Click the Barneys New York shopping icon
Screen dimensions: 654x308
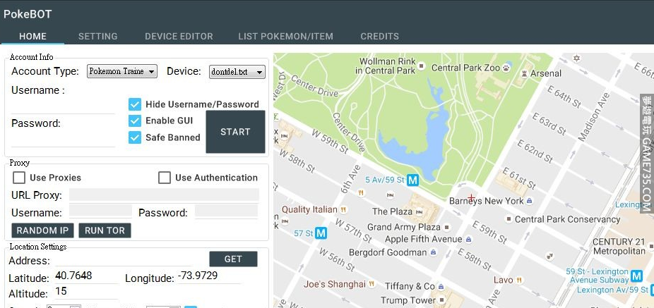tap(529, 201)
